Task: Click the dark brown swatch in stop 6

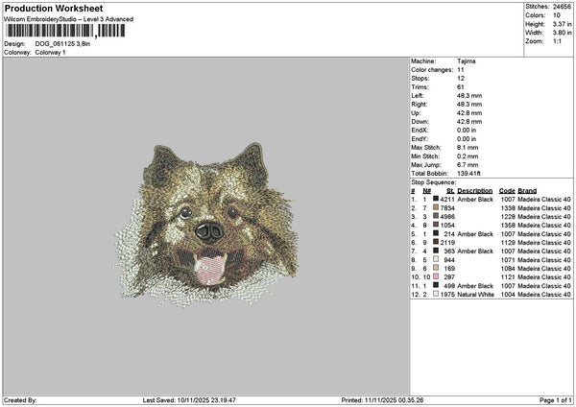Action: point(436,242)
